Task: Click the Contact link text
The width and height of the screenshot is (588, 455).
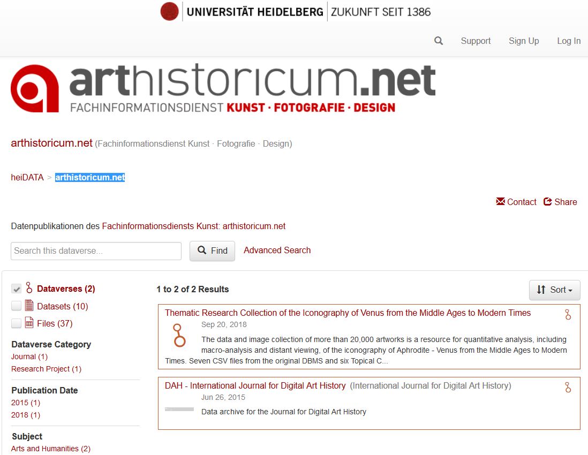Action: coord(522,202)
